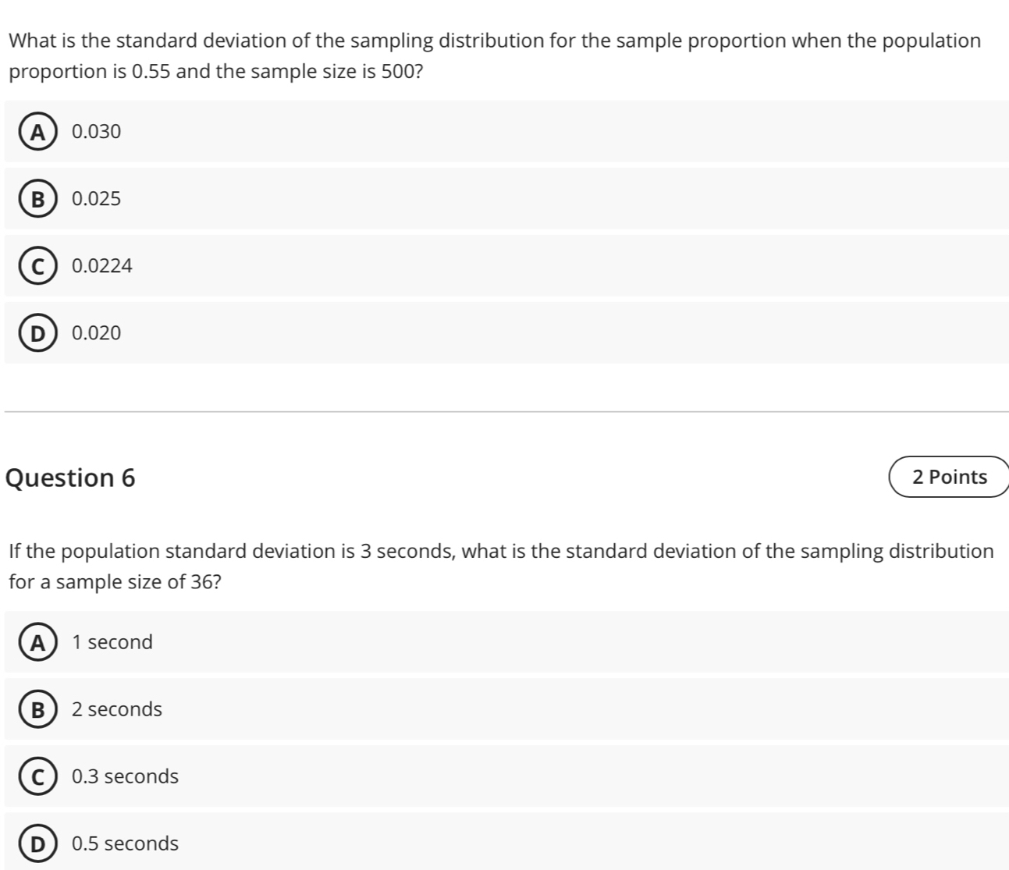Screen dimensions: 1009x870
Task: Click the 2 Points badge
Action: (x=949, y=477)
